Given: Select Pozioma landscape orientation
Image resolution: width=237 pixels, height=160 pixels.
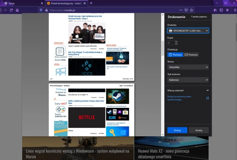Looking at the screenshot, I should (191, 55).
